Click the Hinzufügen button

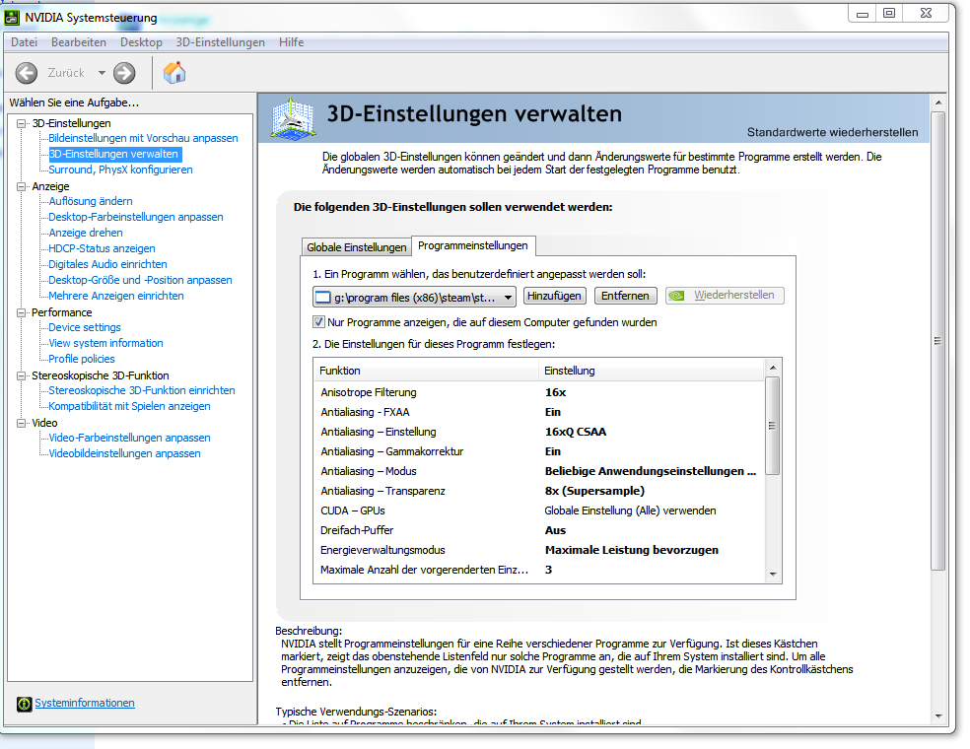point(554,296)
